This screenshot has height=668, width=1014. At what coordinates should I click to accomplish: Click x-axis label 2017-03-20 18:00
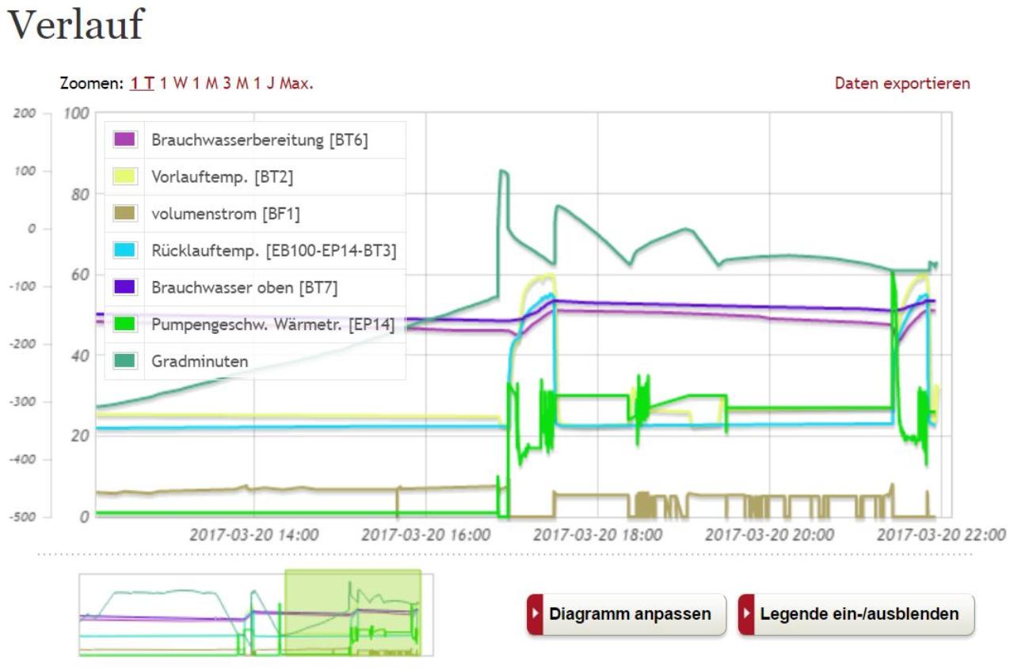(x=598, y=534)
